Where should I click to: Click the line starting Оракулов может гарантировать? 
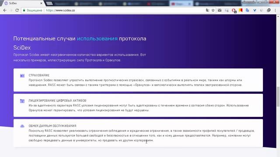tap(89, 110)
